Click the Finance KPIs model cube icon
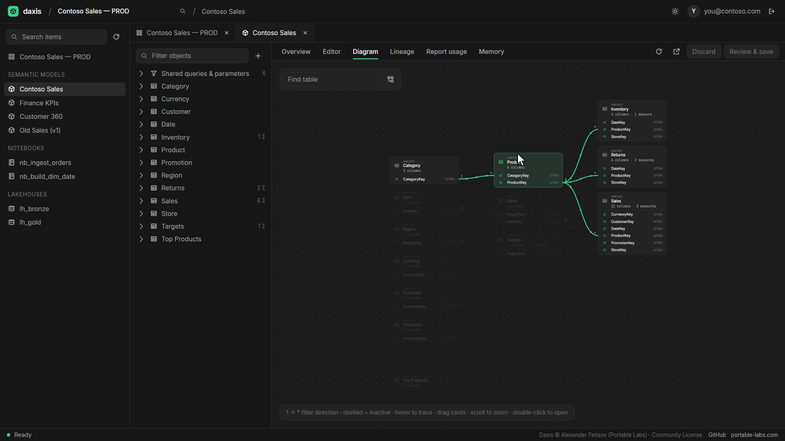Viewport: 785px width, 441px height. 11,103
